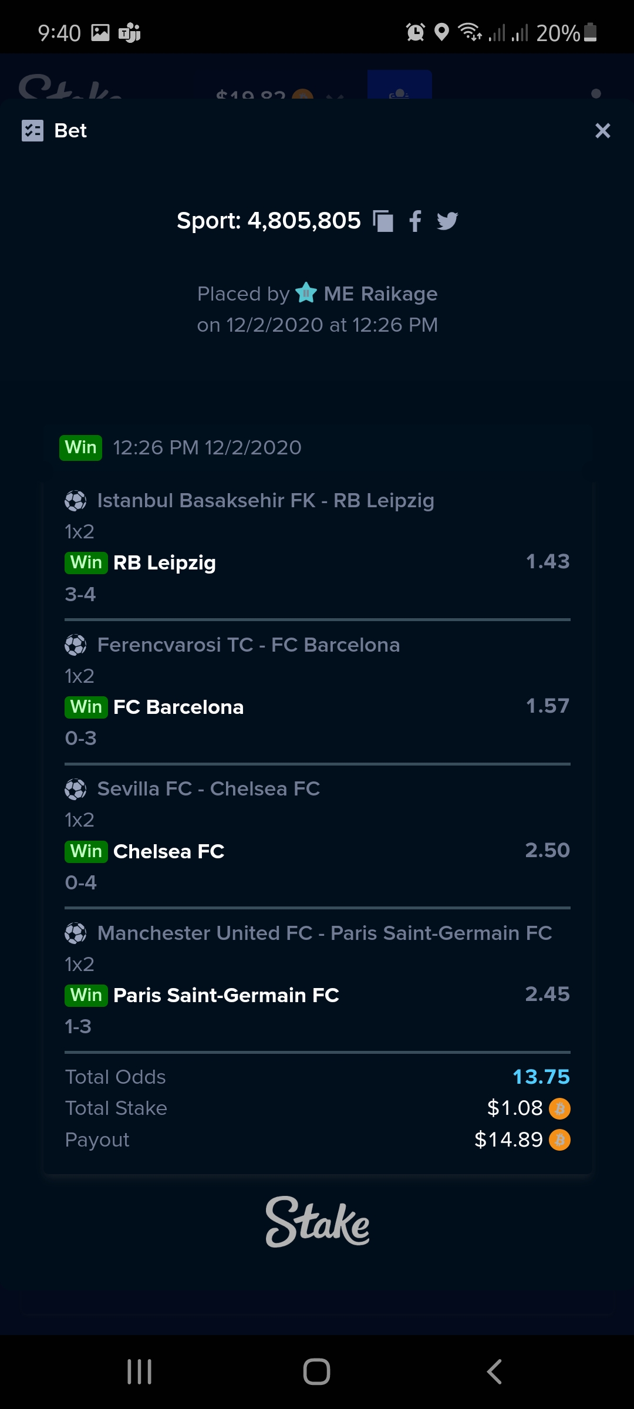Image resolution: width=634 pixels, height=1409 pixels.
Task: Open Istanbul Basaksehir FK - RB Leipzig match
Action: [x=266, y=501]
